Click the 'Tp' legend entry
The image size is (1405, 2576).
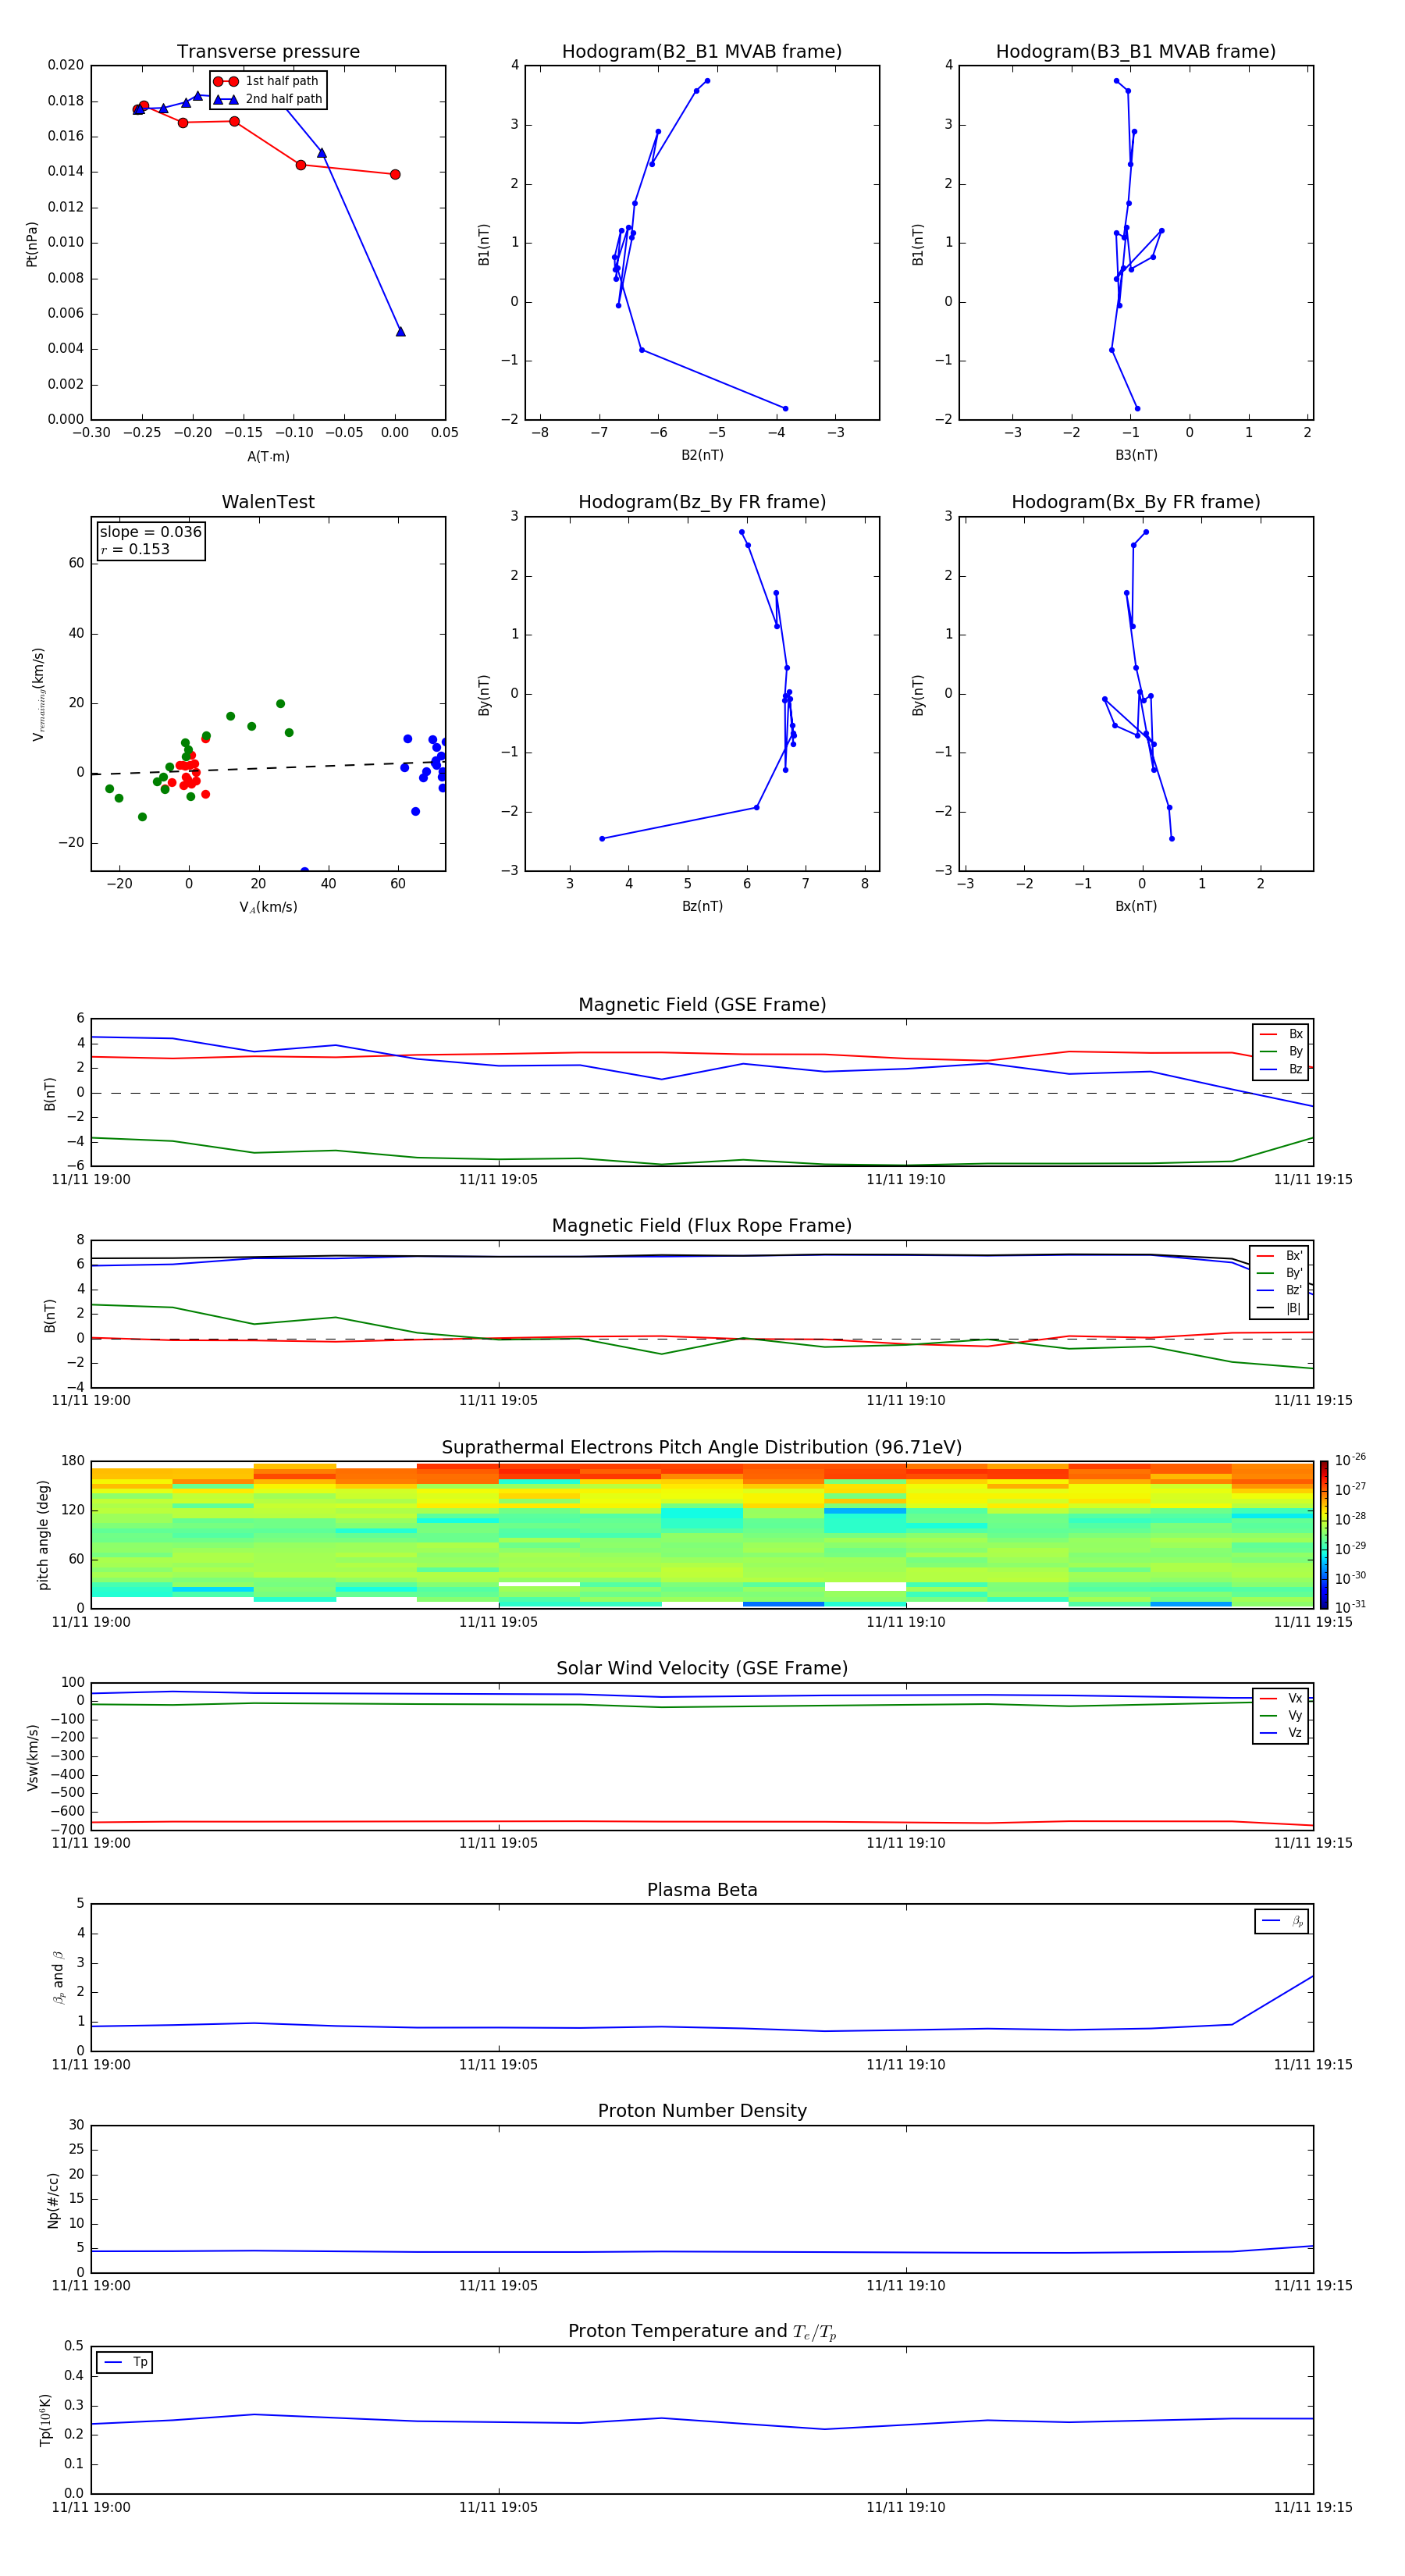click(x=126, y=2362)
